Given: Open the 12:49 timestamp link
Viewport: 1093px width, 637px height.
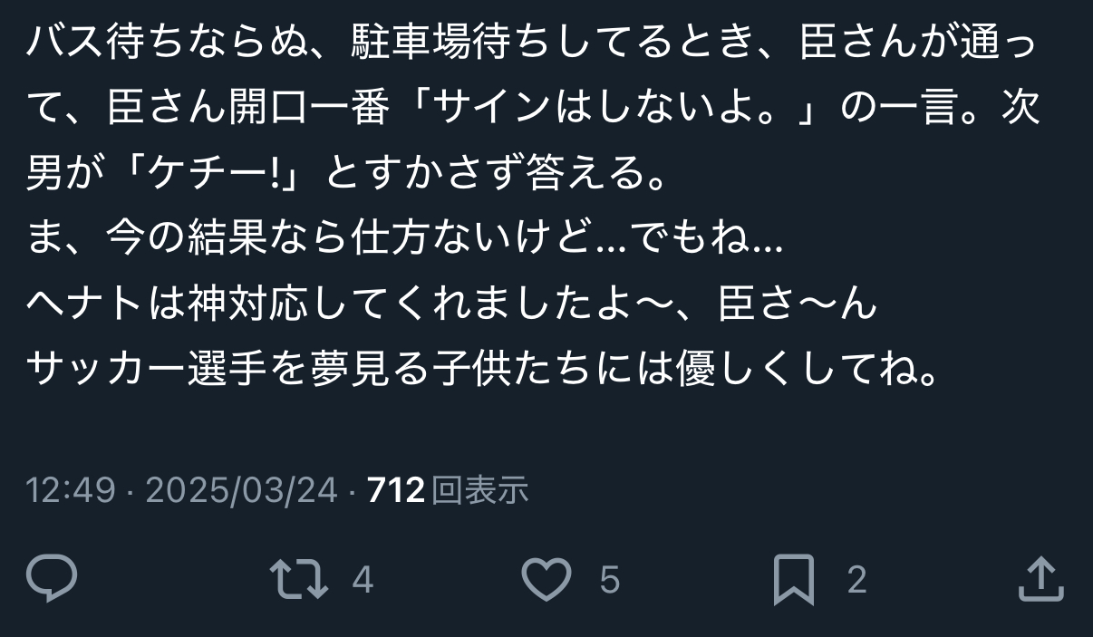Looking at the screenshot, I should pos(71,491).
